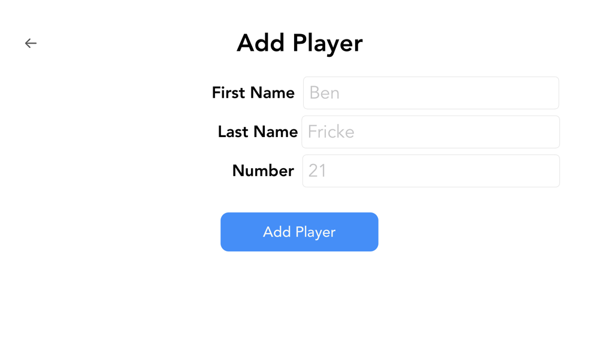Click the 'Ben' placeholder text
Image resolution: width=599 pixels, height=337 pixels.
click(324, 93)
